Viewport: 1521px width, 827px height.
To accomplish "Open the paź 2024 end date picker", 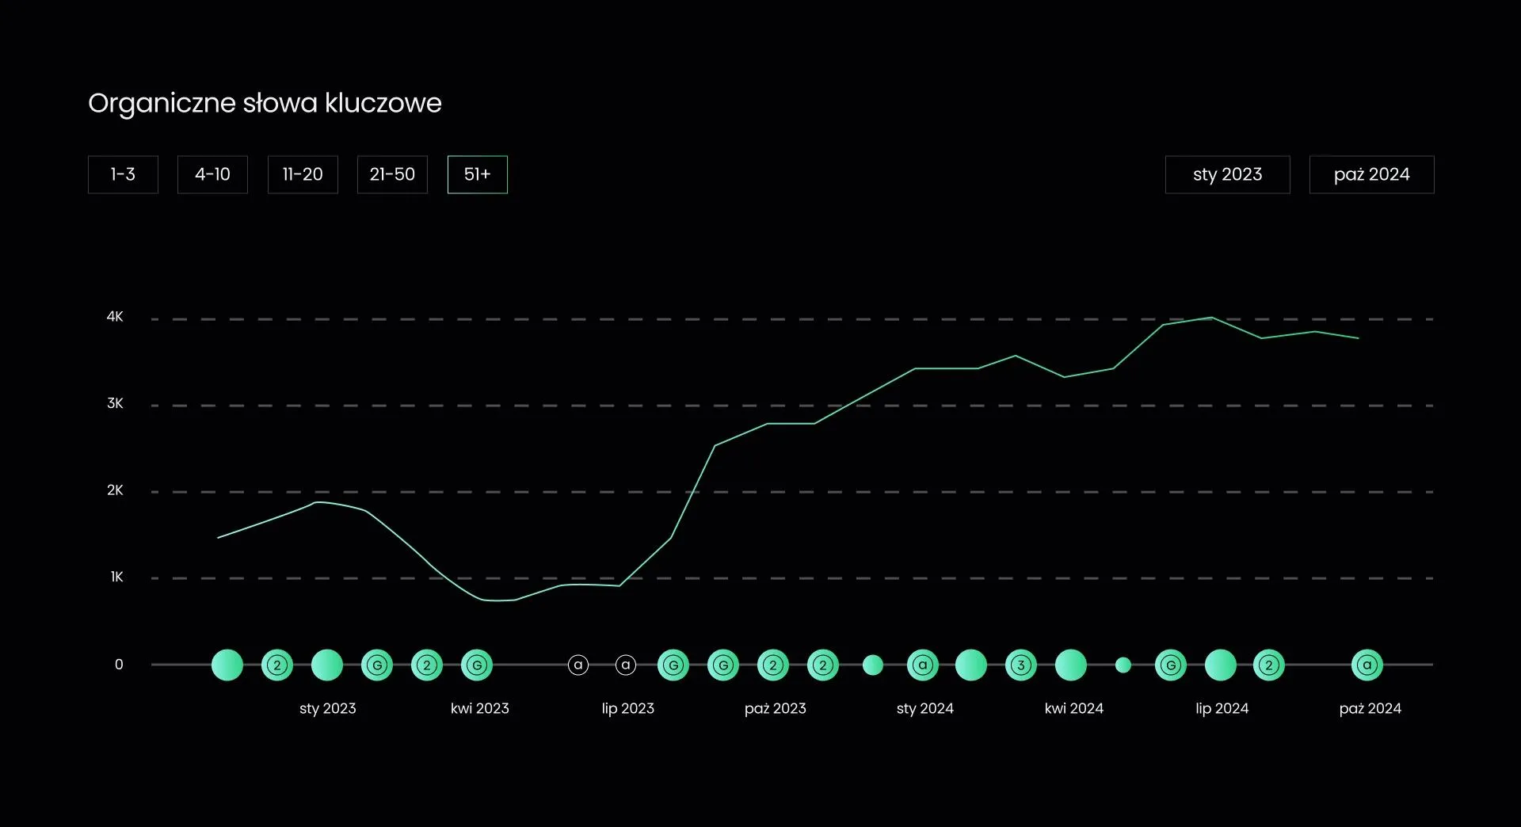I will pyautogui.click(x=1371, y=174).
